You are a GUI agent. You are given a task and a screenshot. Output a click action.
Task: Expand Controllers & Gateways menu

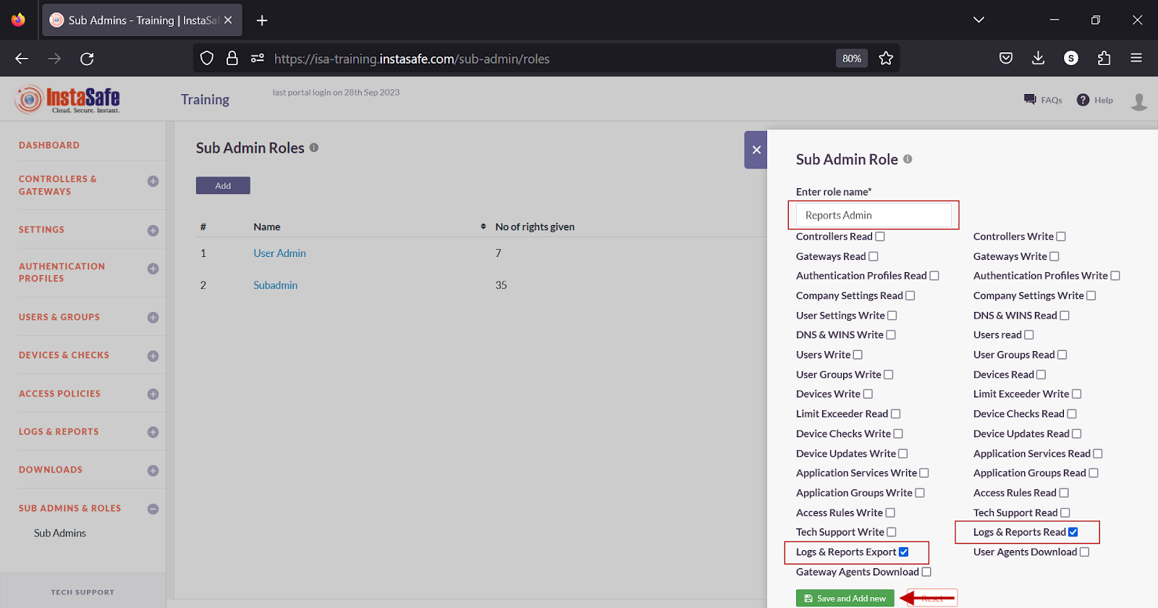click(153, 182)
